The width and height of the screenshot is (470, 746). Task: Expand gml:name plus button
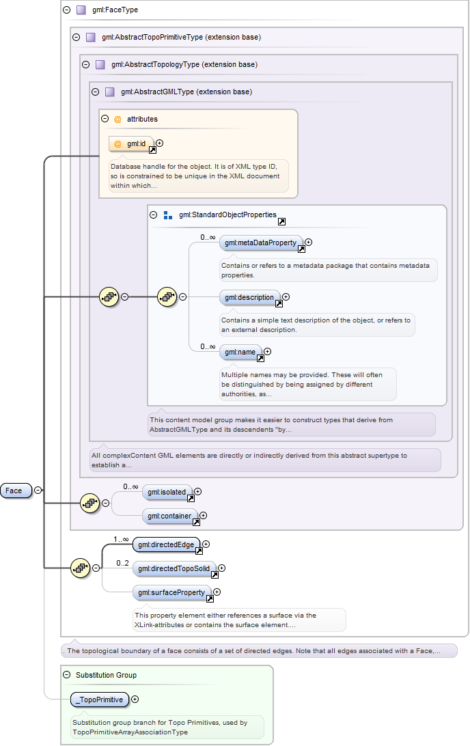point(267,352)
